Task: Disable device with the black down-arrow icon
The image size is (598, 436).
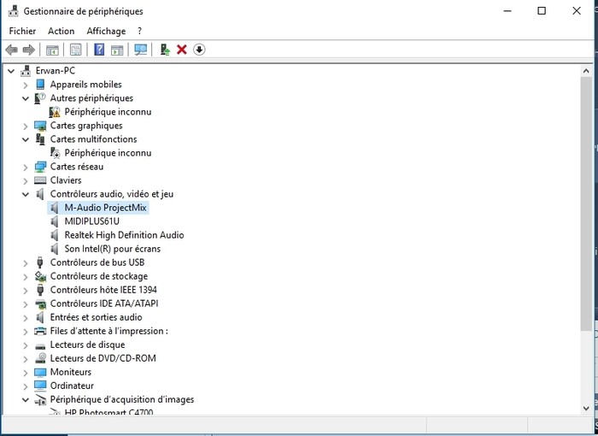Action: (199, 50)
